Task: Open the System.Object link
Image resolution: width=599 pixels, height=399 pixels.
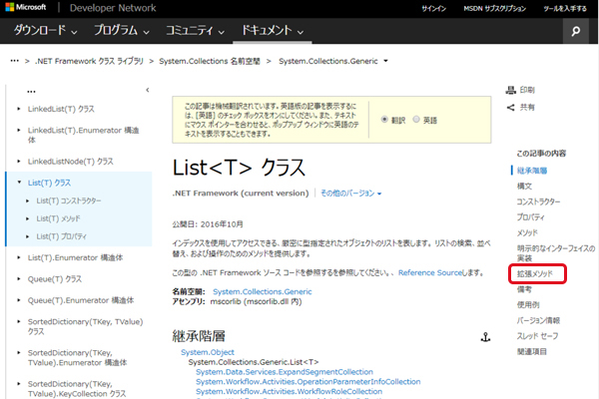Action: (x=208, y=352)
